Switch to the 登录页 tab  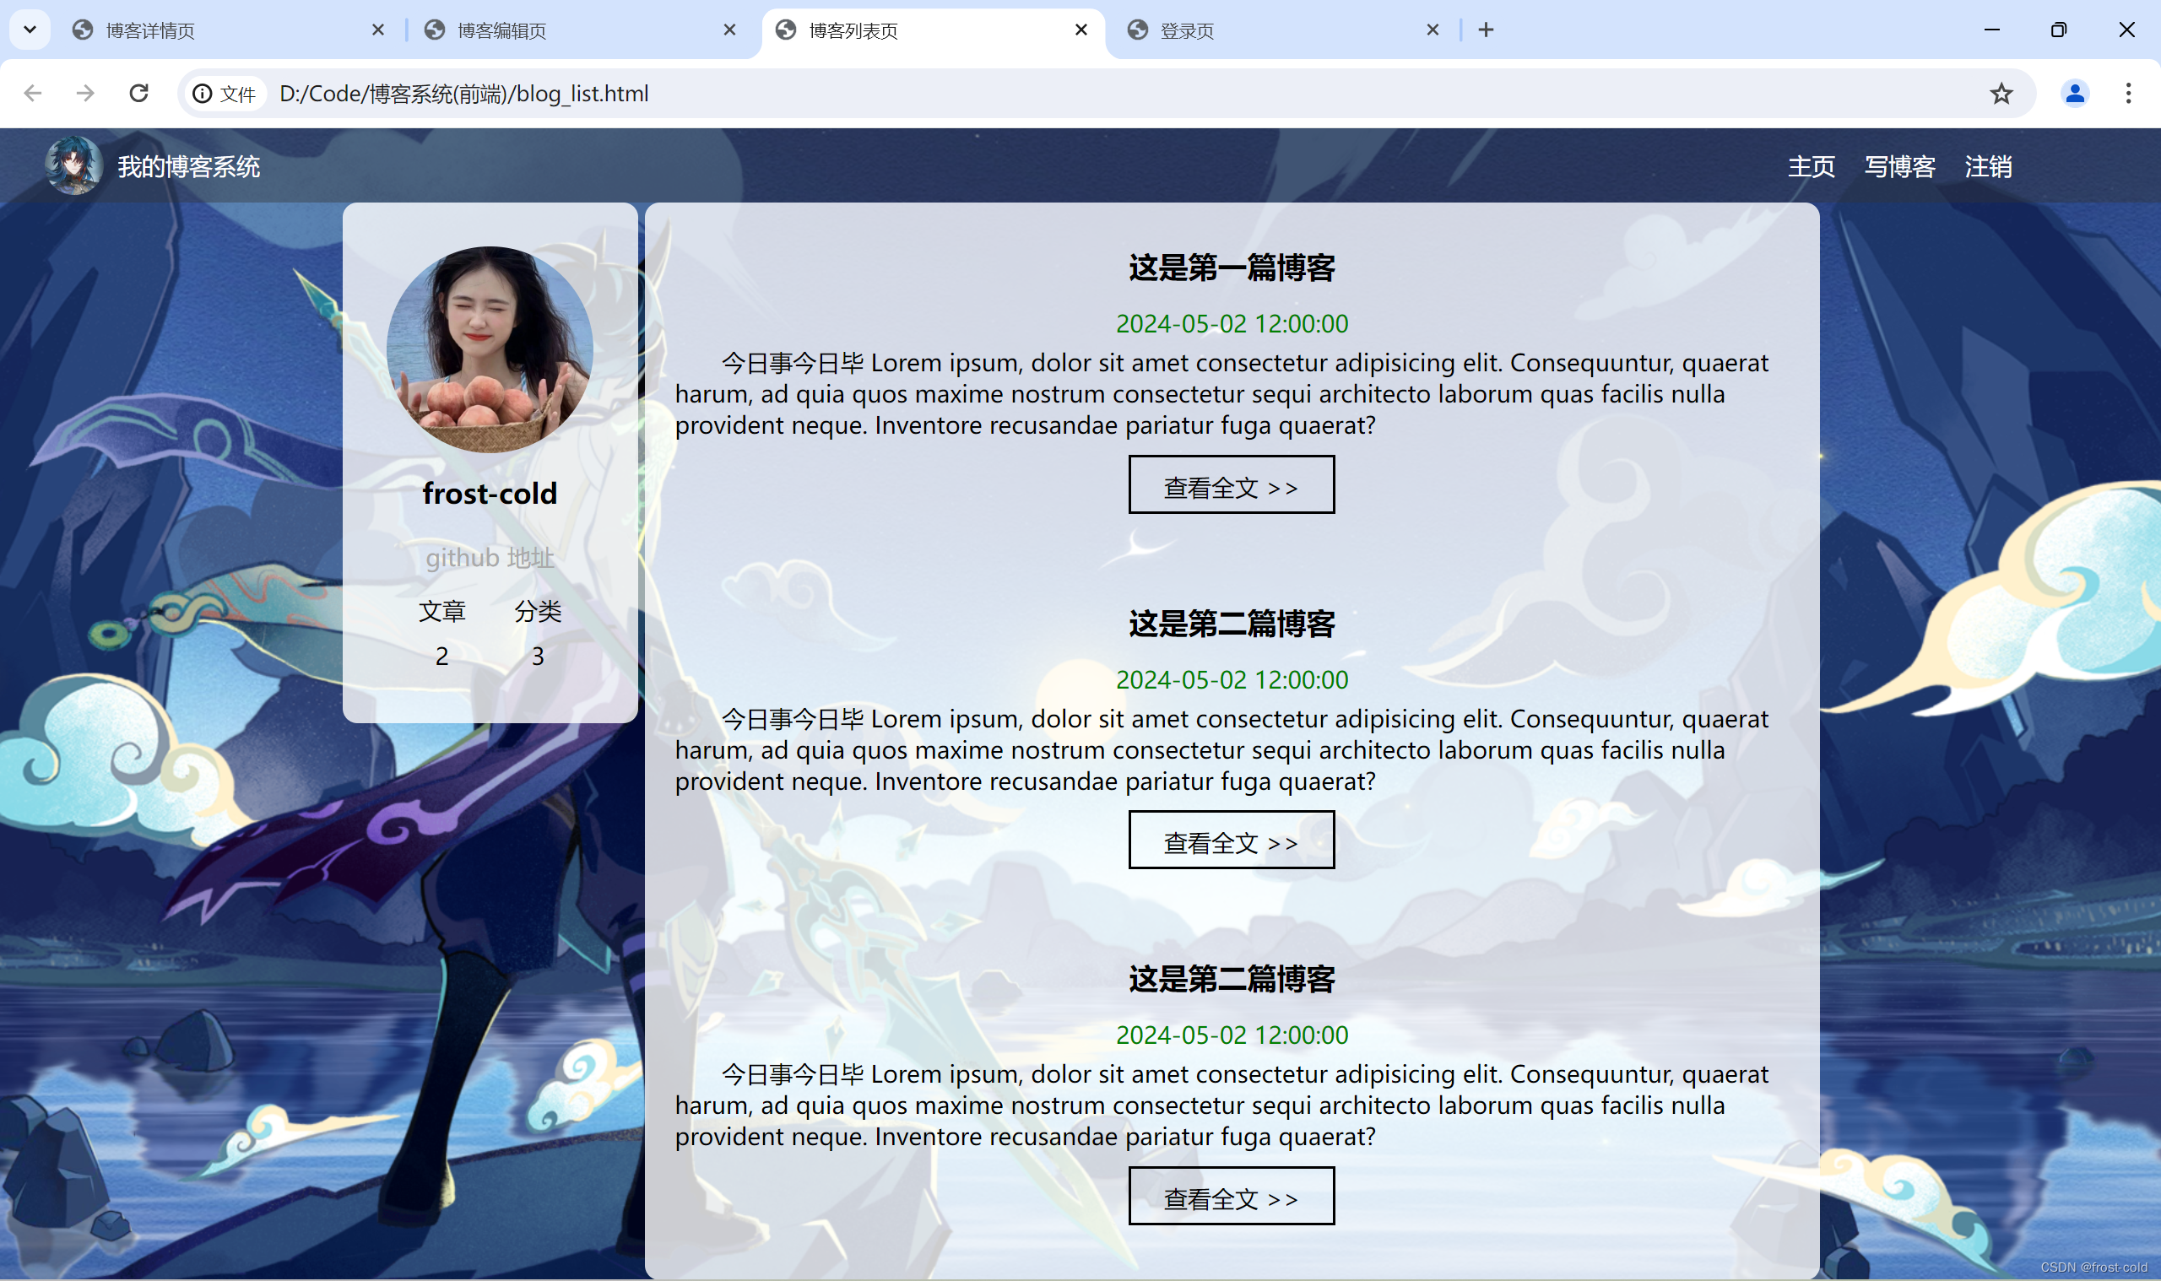point(1284,30)
